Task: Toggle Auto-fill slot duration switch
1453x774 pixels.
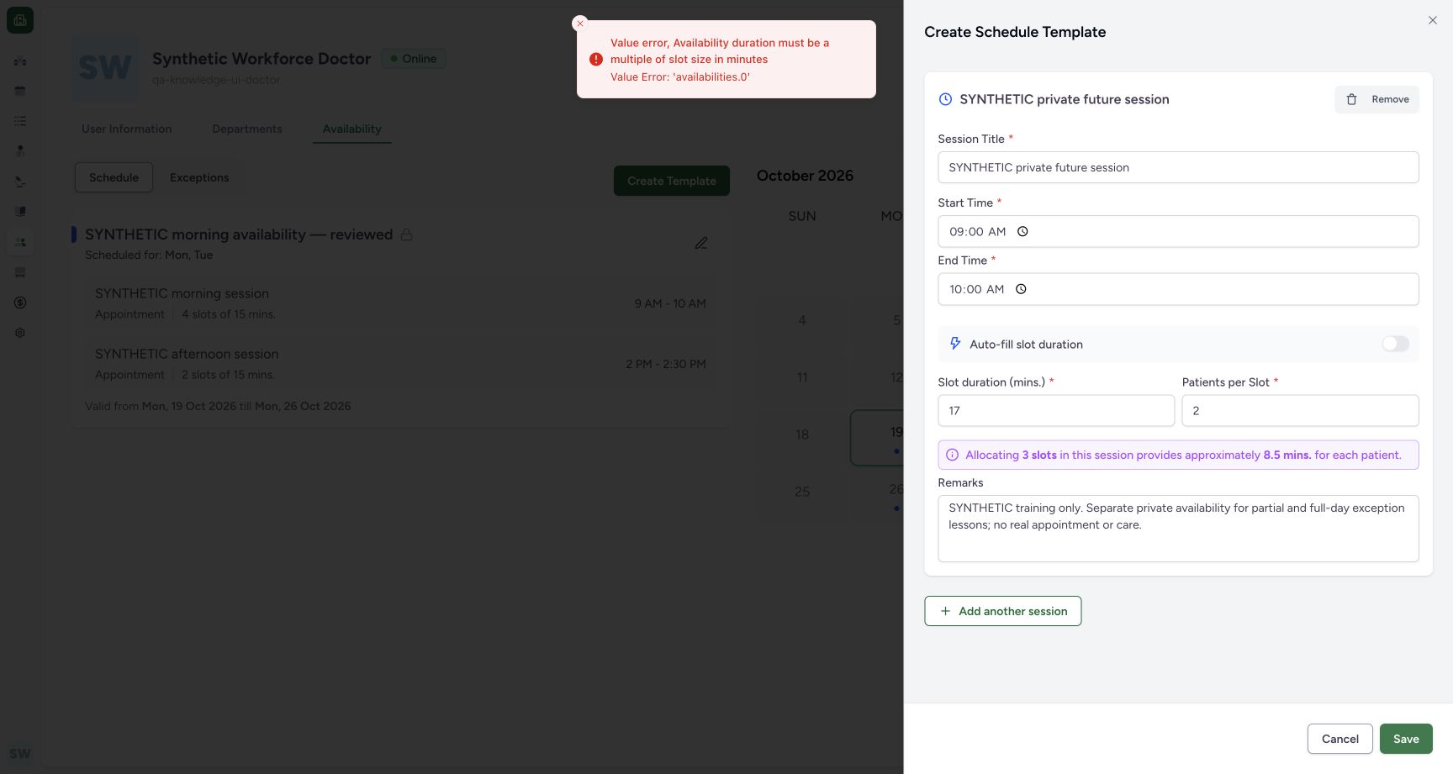Action: (1395, 344)
